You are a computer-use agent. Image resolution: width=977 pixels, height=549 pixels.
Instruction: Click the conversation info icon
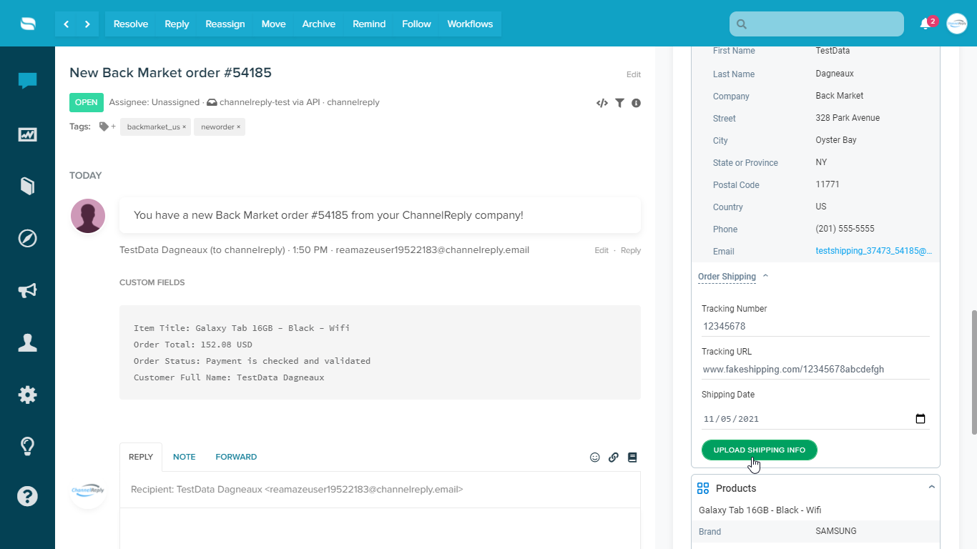pos(636,103)
